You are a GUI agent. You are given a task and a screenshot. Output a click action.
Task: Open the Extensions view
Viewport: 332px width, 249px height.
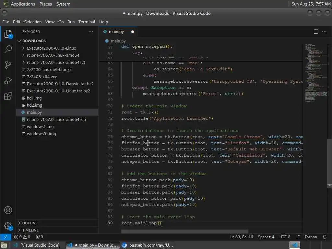point(8,96)
